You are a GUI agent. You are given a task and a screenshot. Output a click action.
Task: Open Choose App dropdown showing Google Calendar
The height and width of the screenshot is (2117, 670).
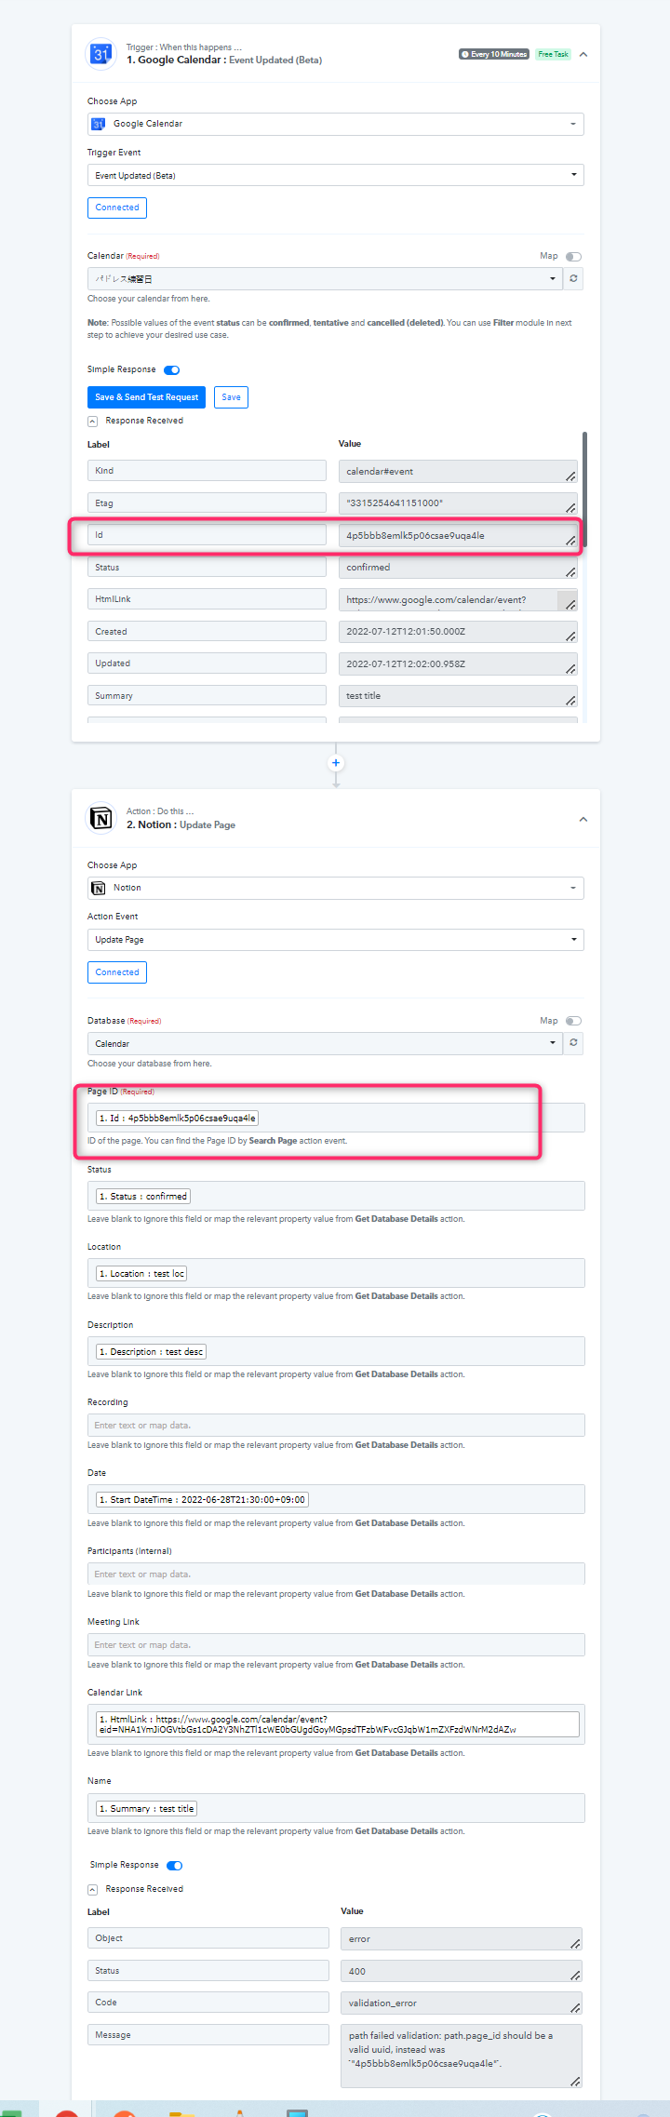tap(336, 124)
